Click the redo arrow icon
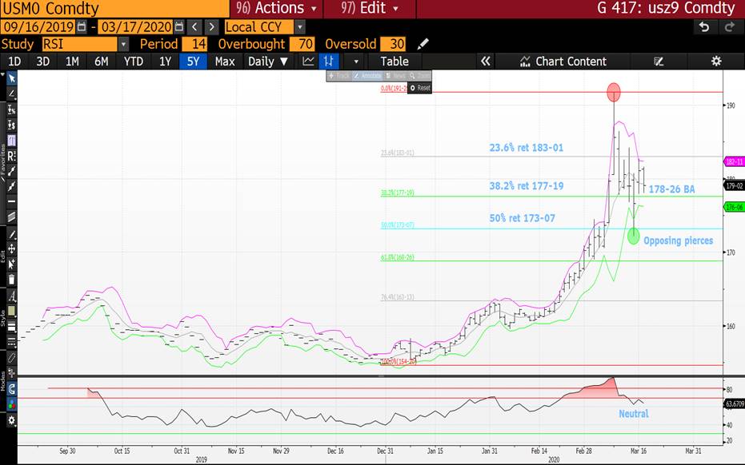 pyautogui.click(x=729, y=27)
